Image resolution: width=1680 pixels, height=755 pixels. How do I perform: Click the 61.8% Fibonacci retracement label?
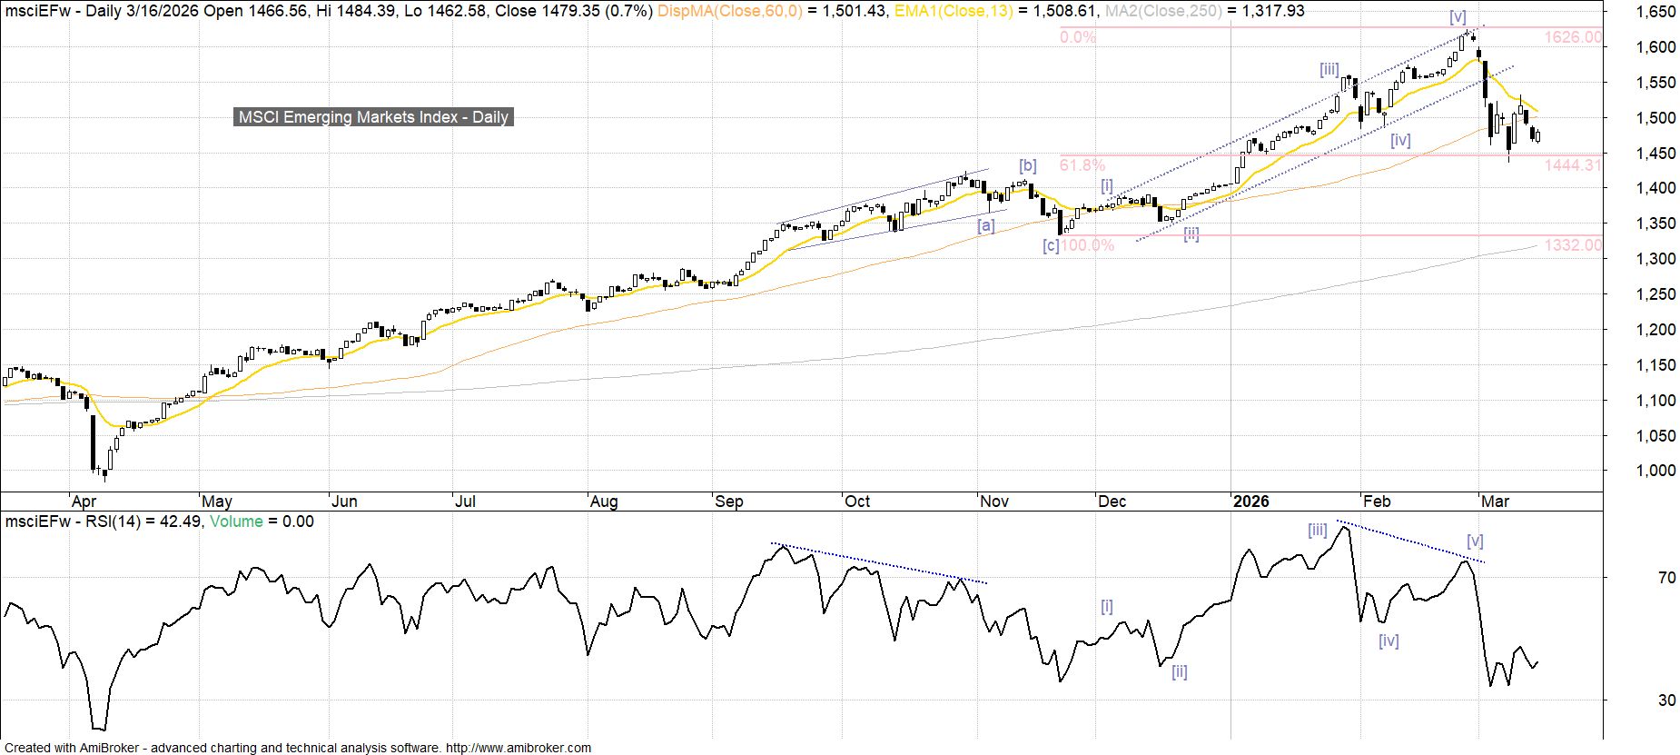pos(1082,165)
